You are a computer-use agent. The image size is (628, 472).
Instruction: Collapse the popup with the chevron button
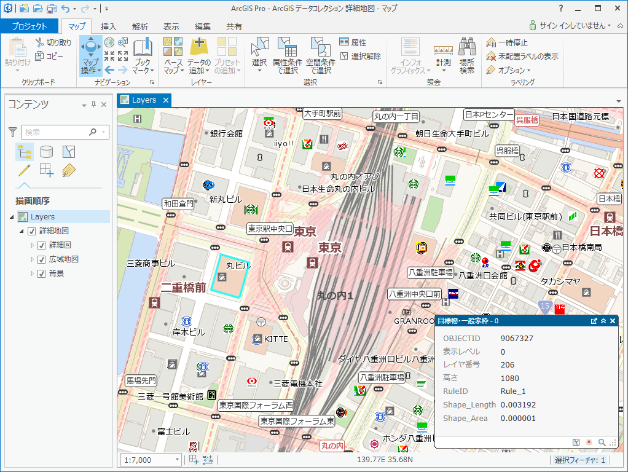tap(603, 321)
